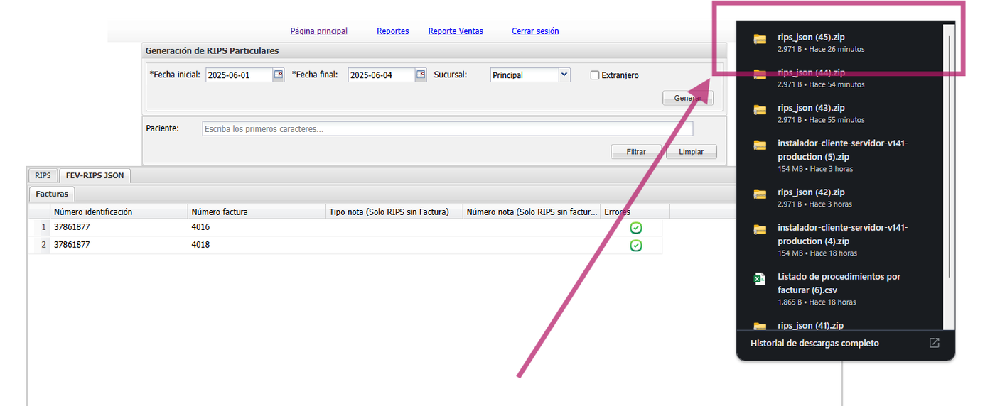
Task: Click the downloads list vertical scrollbar
Action: [949, 156]
